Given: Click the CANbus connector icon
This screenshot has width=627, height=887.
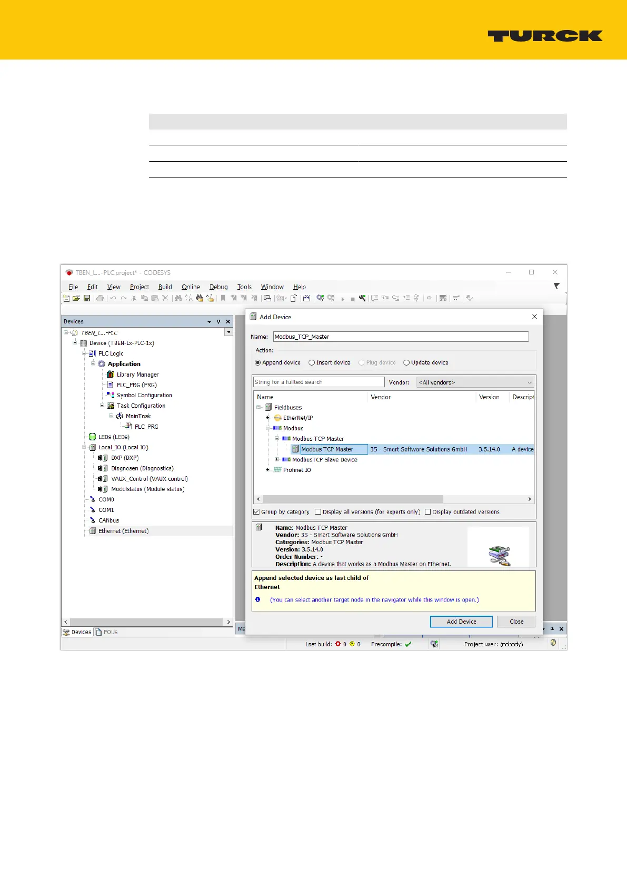Looking at the screenshot, I should click(93, 520).
